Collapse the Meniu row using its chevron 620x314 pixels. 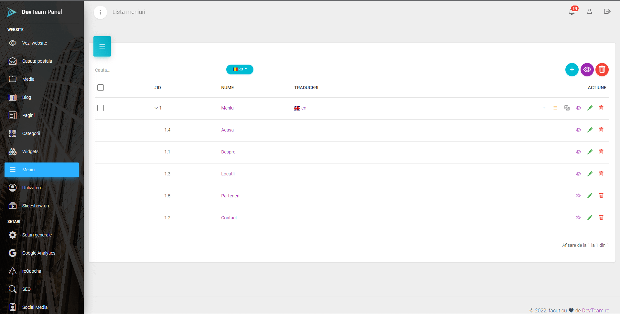pos(156,108)
